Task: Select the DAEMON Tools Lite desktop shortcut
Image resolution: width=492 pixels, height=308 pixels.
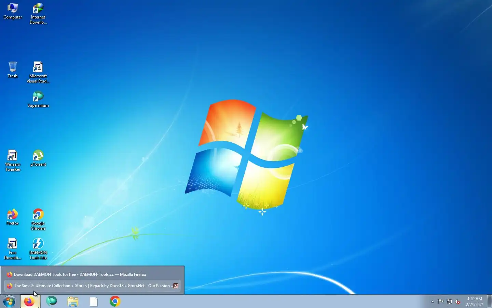Action: (38, 249)
